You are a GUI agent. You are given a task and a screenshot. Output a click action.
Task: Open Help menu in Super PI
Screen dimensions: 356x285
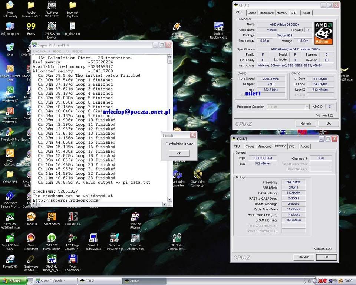77,51
